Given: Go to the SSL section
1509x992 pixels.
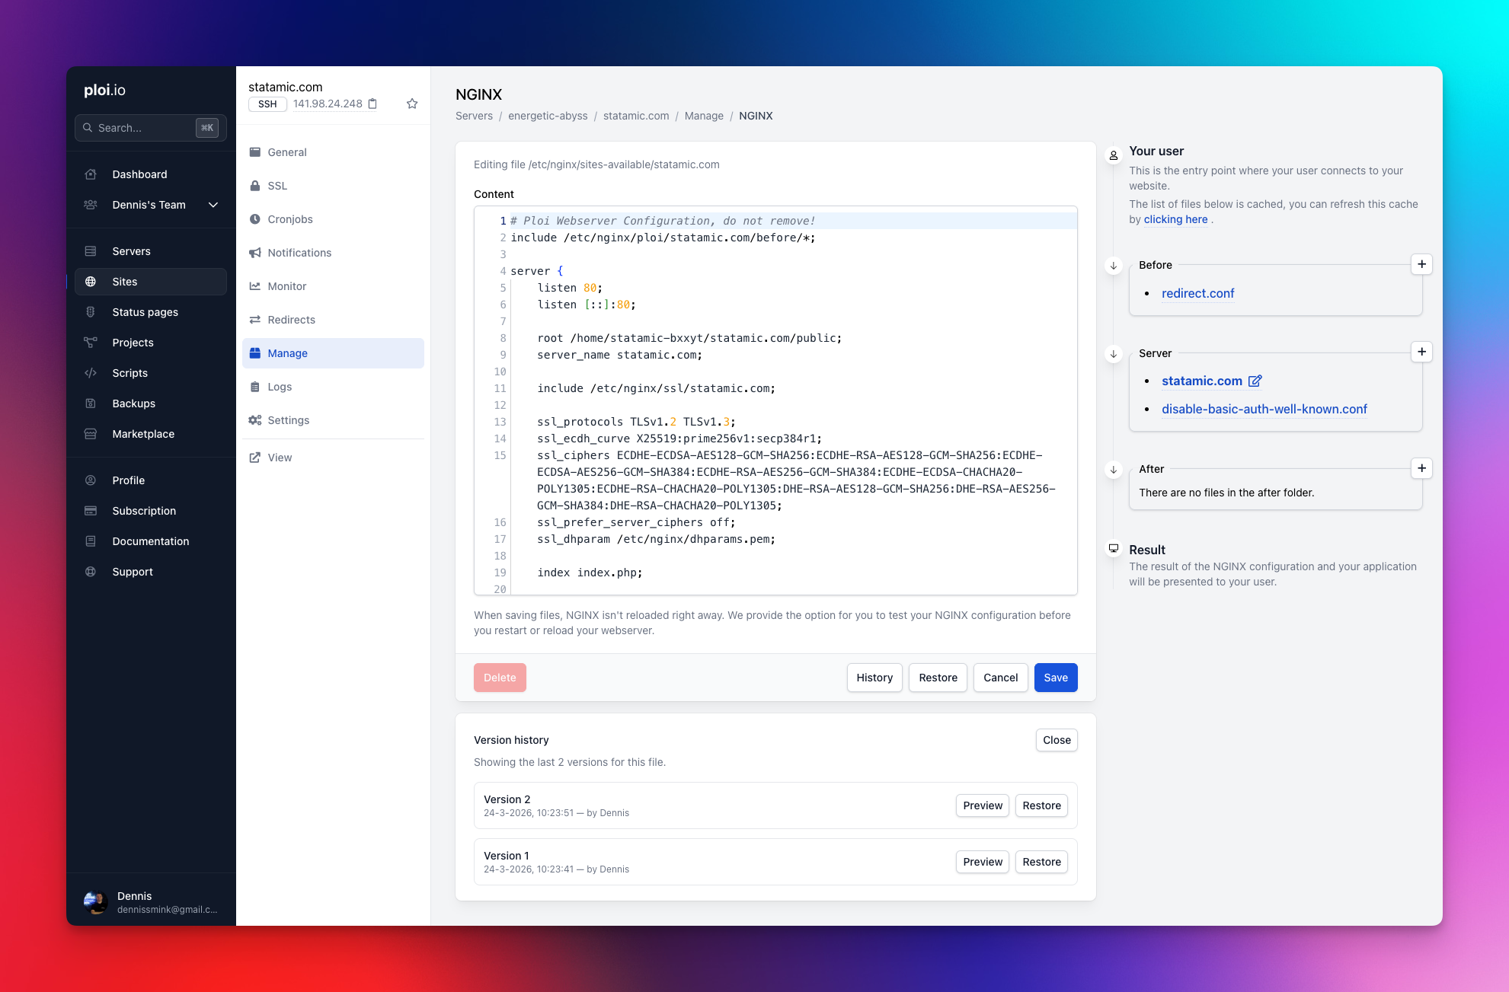Looking at the screenshot, I should click(x=277, y=186).
